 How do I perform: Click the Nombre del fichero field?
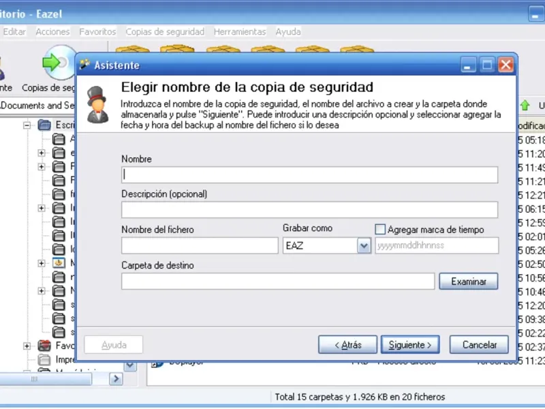pyautogui.click(x=200, y=245)
